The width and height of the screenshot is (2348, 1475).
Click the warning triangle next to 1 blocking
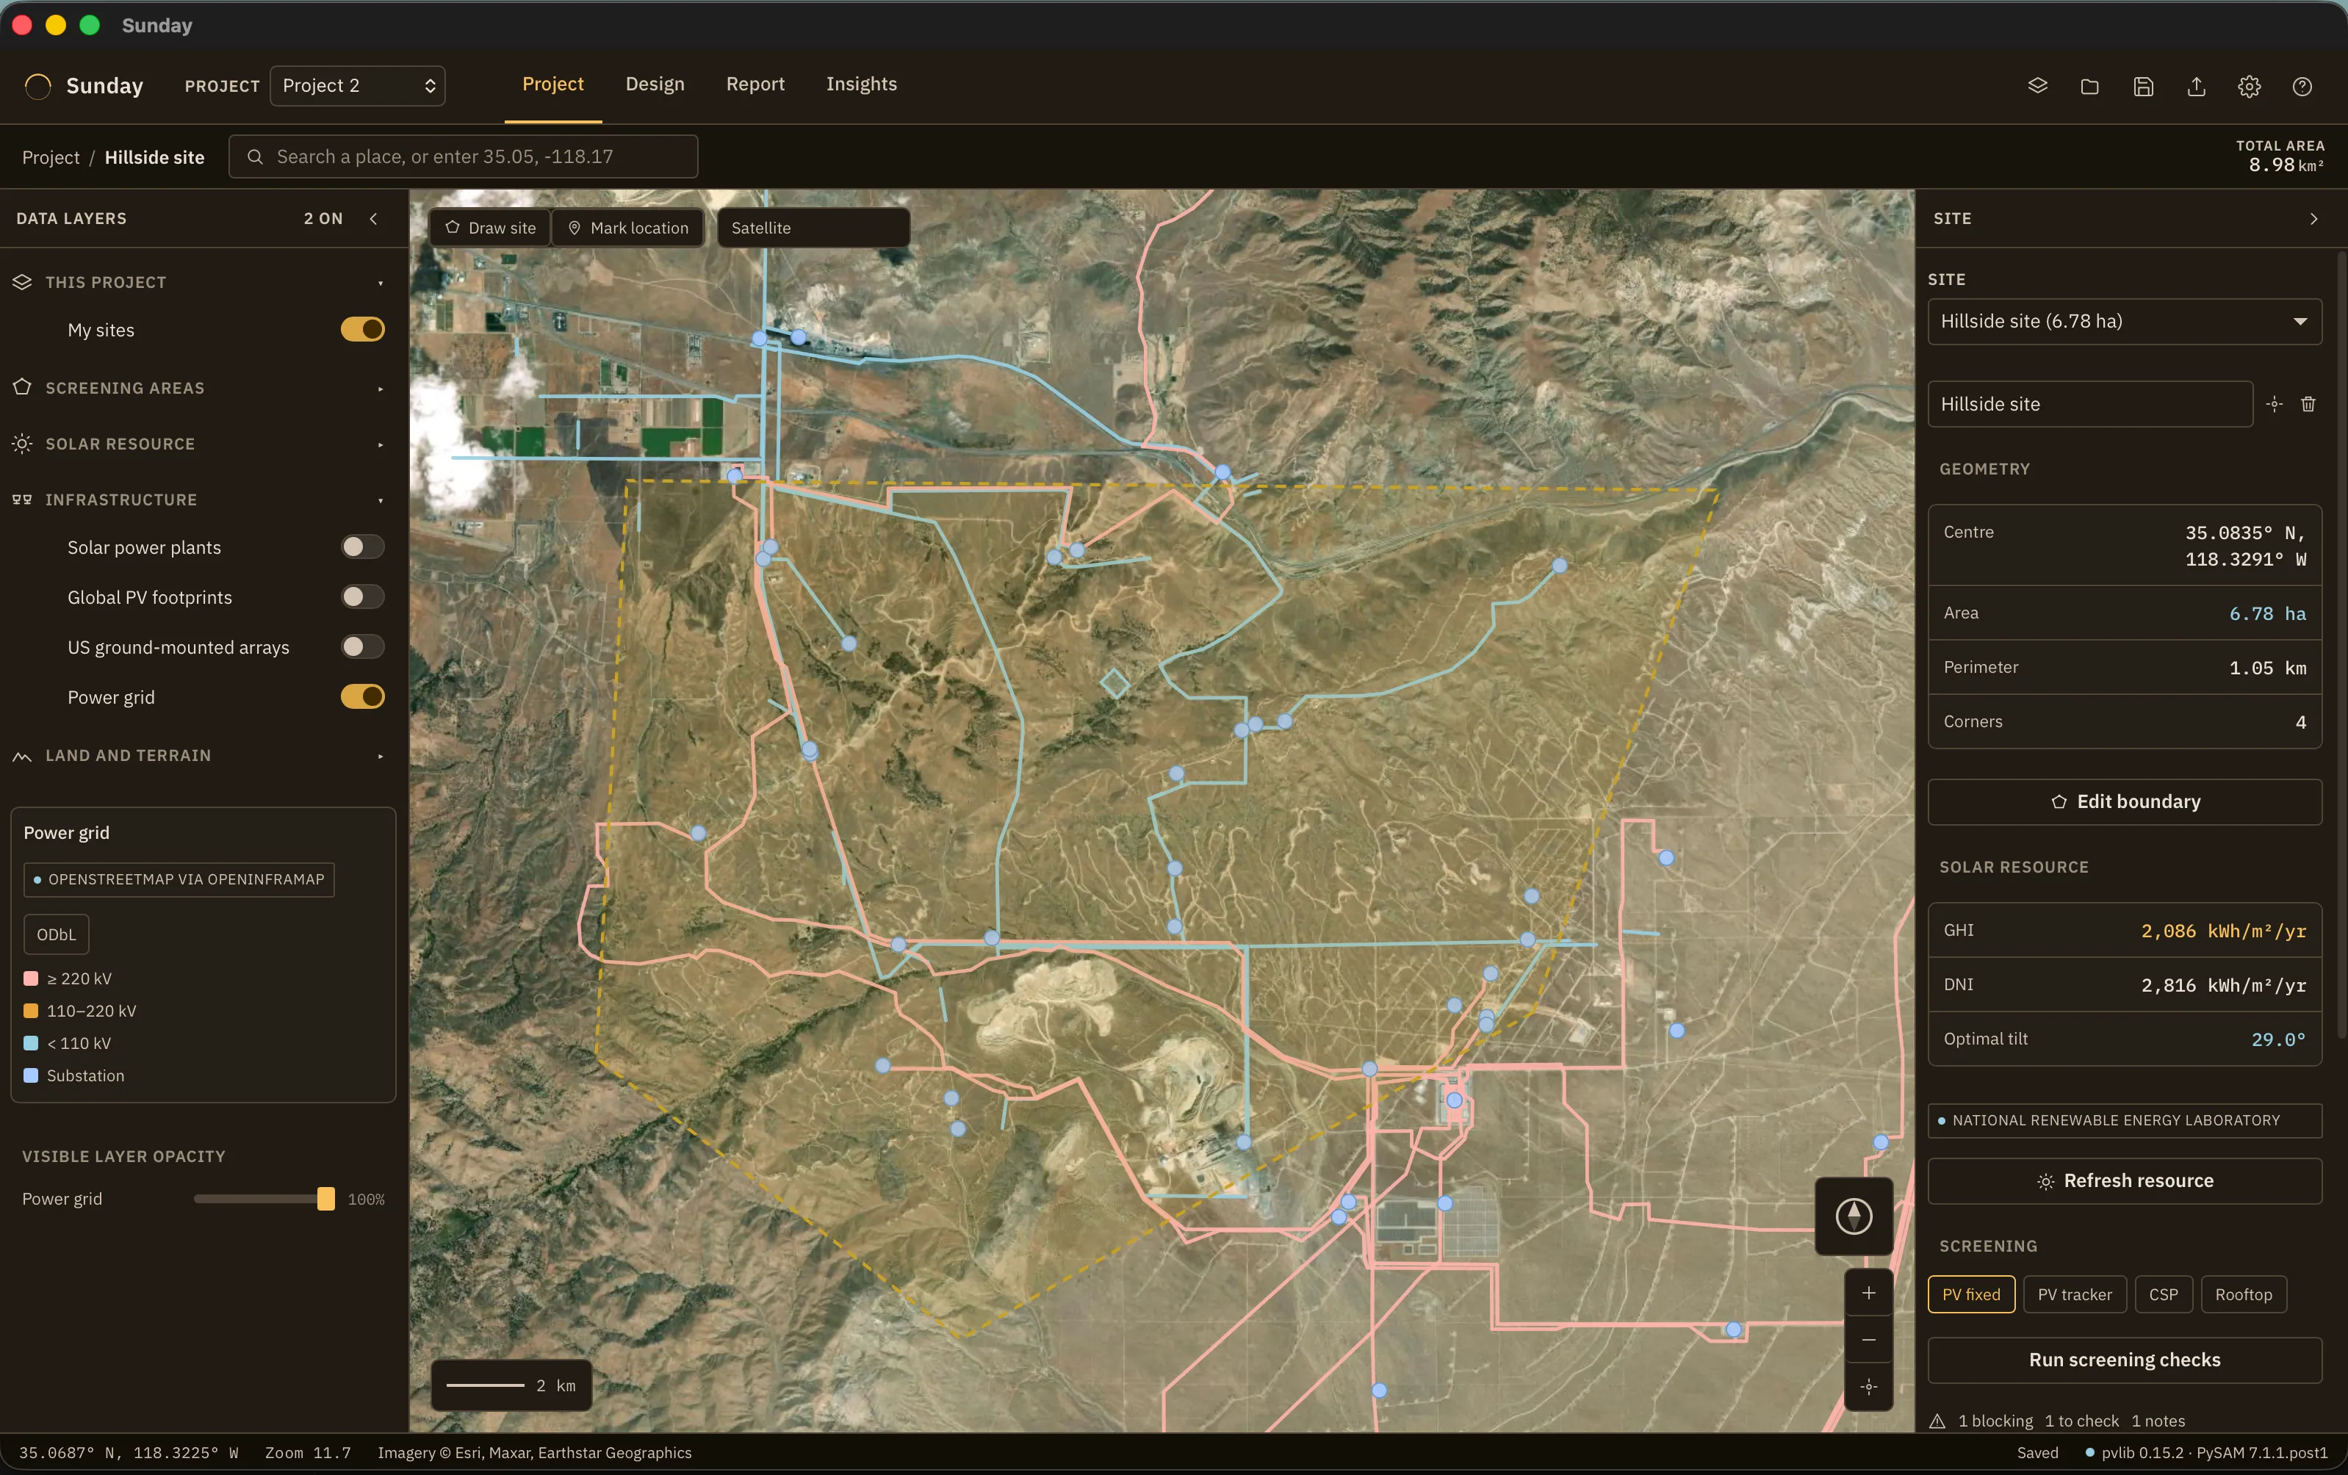click(x=1937, y=1421)
